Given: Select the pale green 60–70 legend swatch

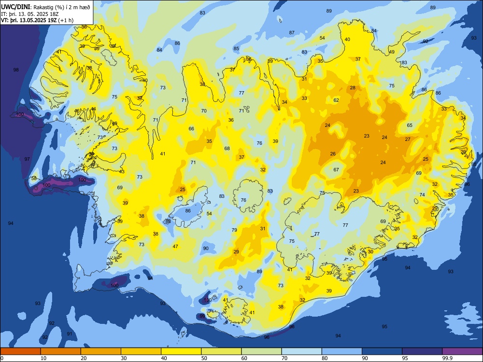Looking at the screenshot, I should tap(261, 351).
